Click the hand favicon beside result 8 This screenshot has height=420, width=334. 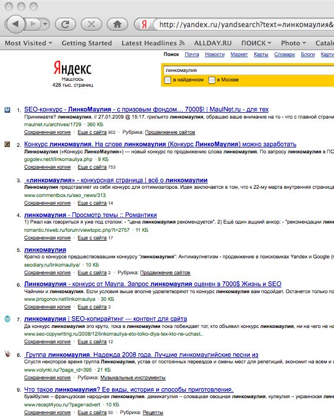(8, 354)
